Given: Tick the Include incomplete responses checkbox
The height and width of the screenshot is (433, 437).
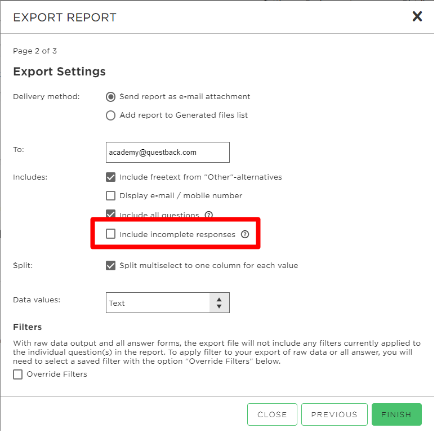Looking at the screenshot, I should (x=110, y=234).
